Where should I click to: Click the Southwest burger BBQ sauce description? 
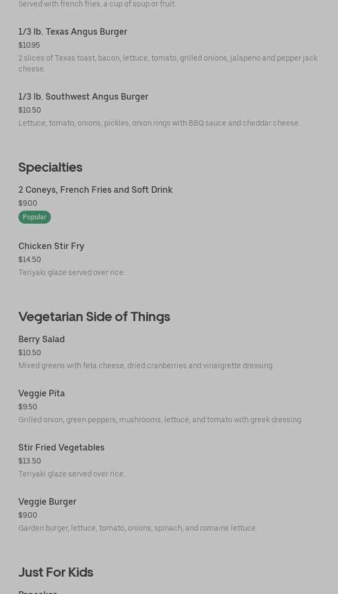coord(159,123)
